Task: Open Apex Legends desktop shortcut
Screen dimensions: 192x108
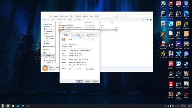Action: tap(171, 4)
